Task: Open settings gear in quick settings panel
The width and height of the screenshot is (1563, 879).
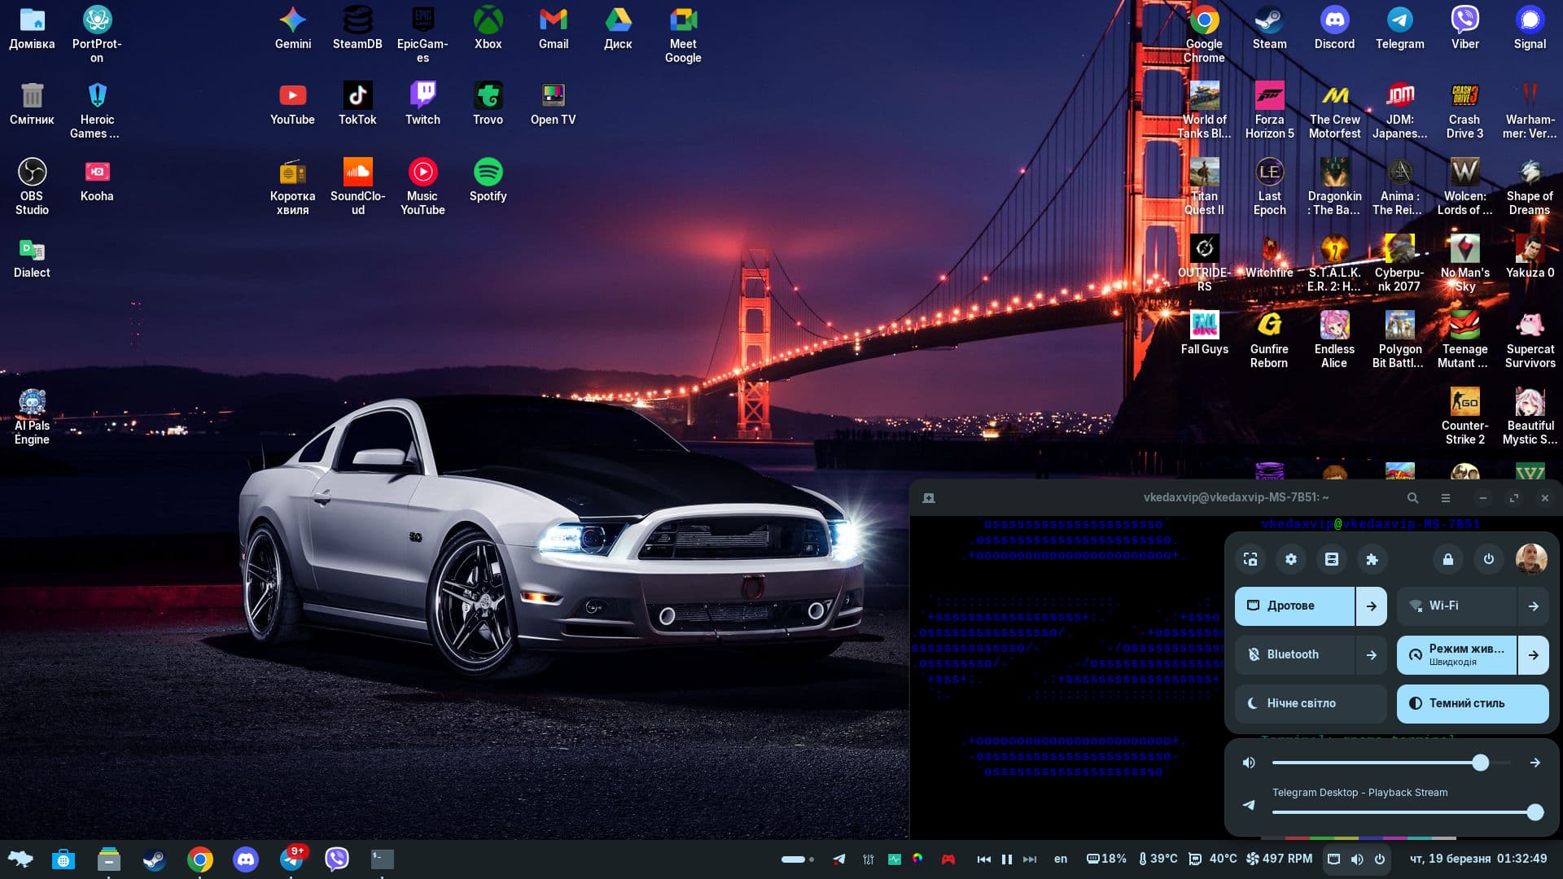Action: [x=1291, y=559]
